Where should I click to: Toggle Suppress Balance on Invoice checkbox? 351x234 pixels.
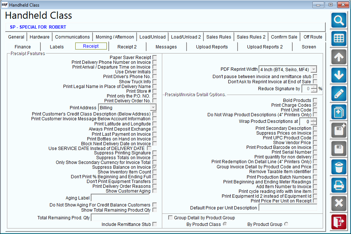click(155, 167)
